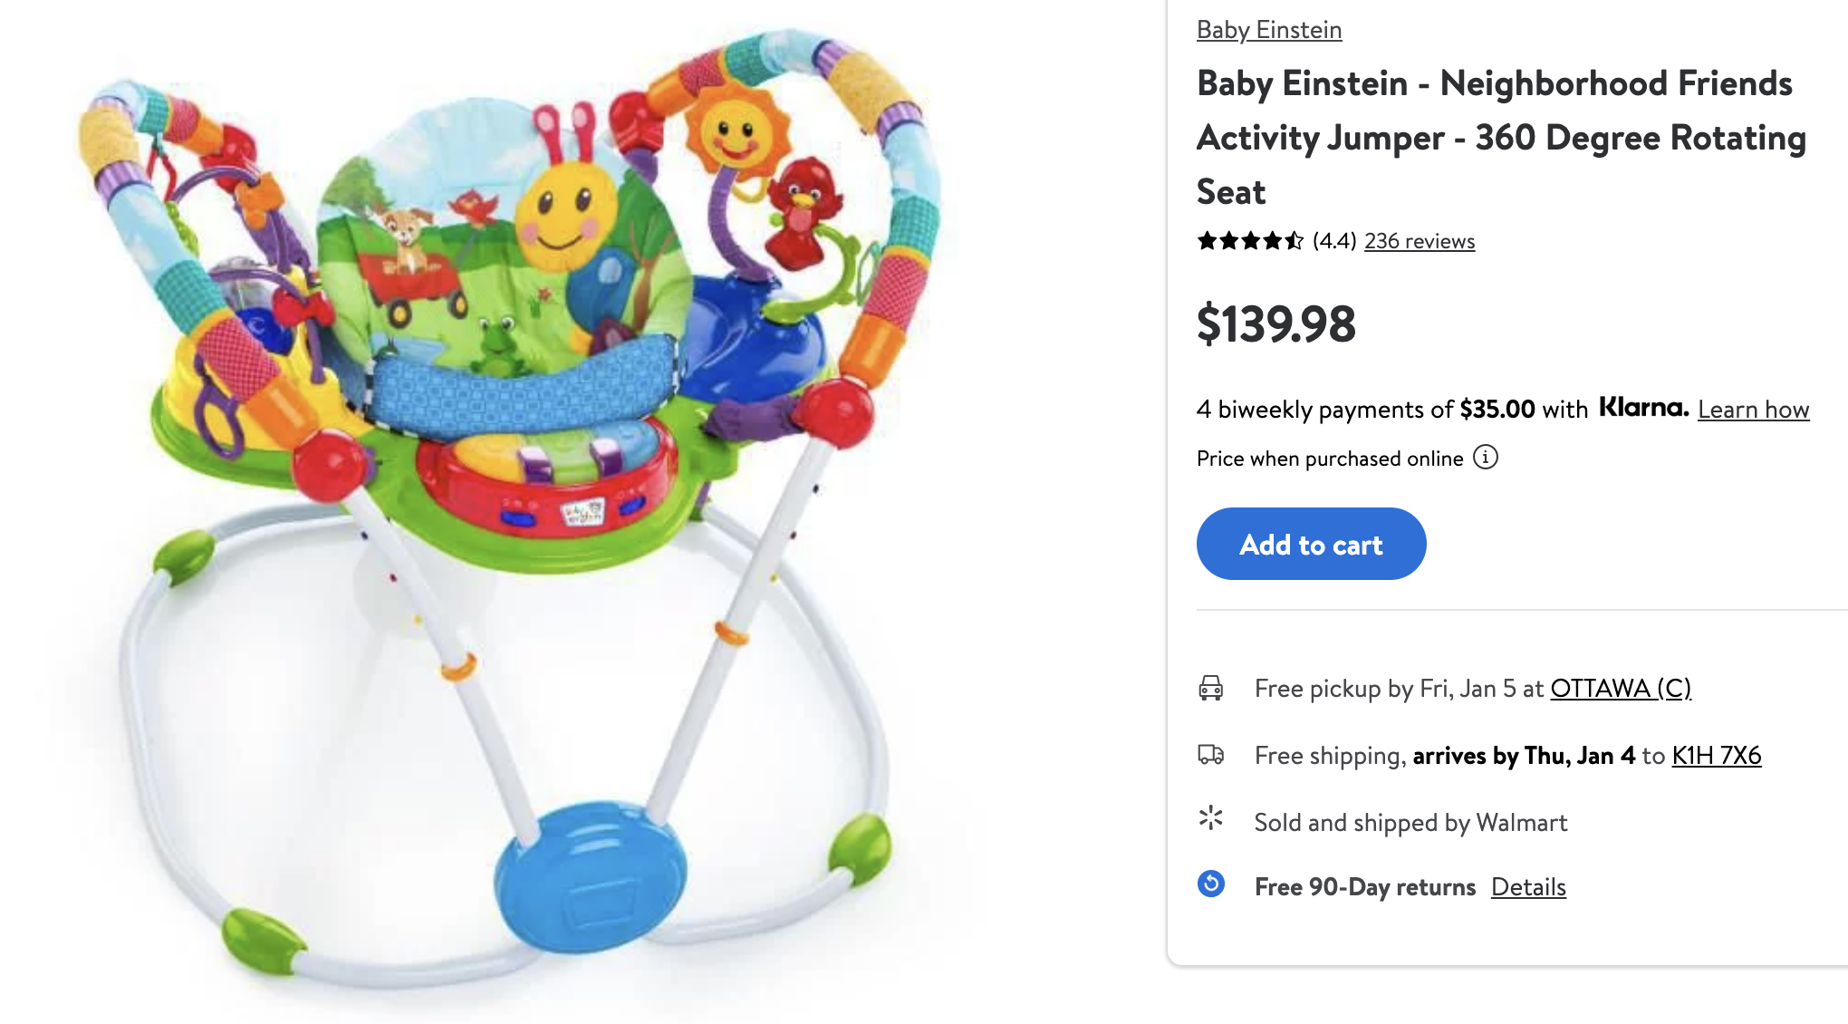1848x1024 pixels.
Task: Click the car pickup icon
Action: click(x=1211, y=689)
